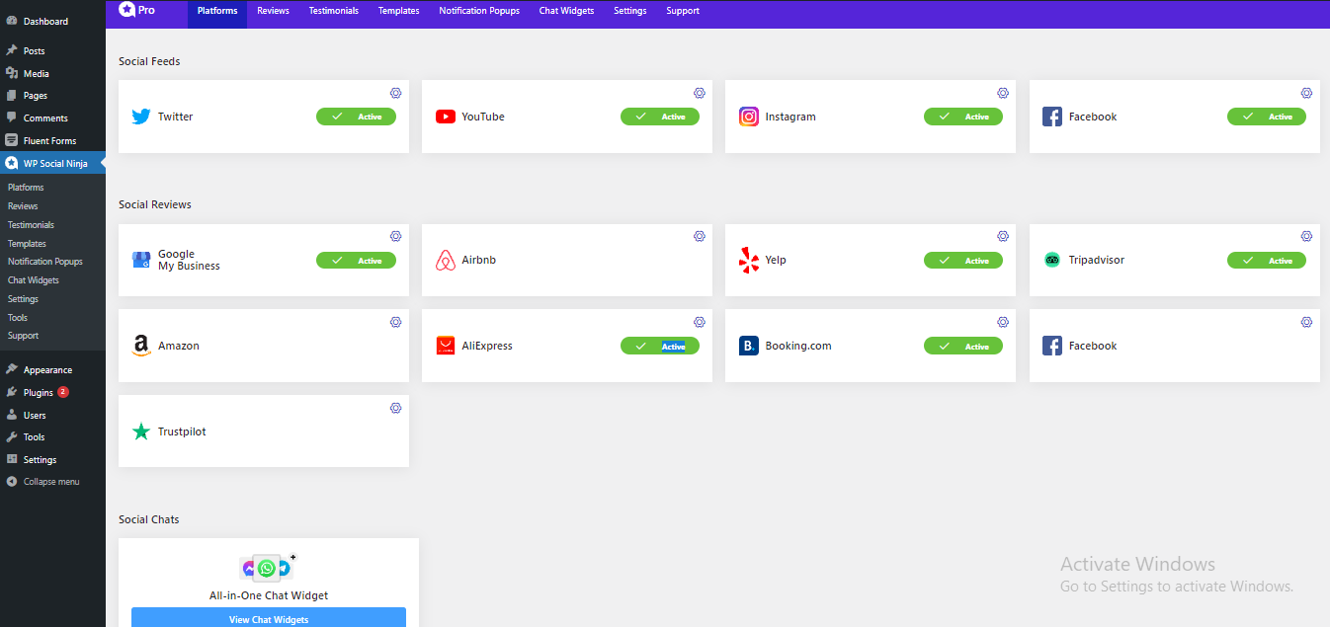Select Tools under WP Social Ninja submenu
This screenshot has height=627, width=1330.
(x=18, y=318)
